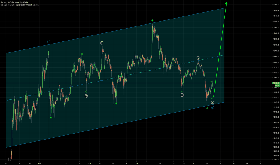Select the circled w wave label
The image size is (280, 165).
[x=86, y=96]
